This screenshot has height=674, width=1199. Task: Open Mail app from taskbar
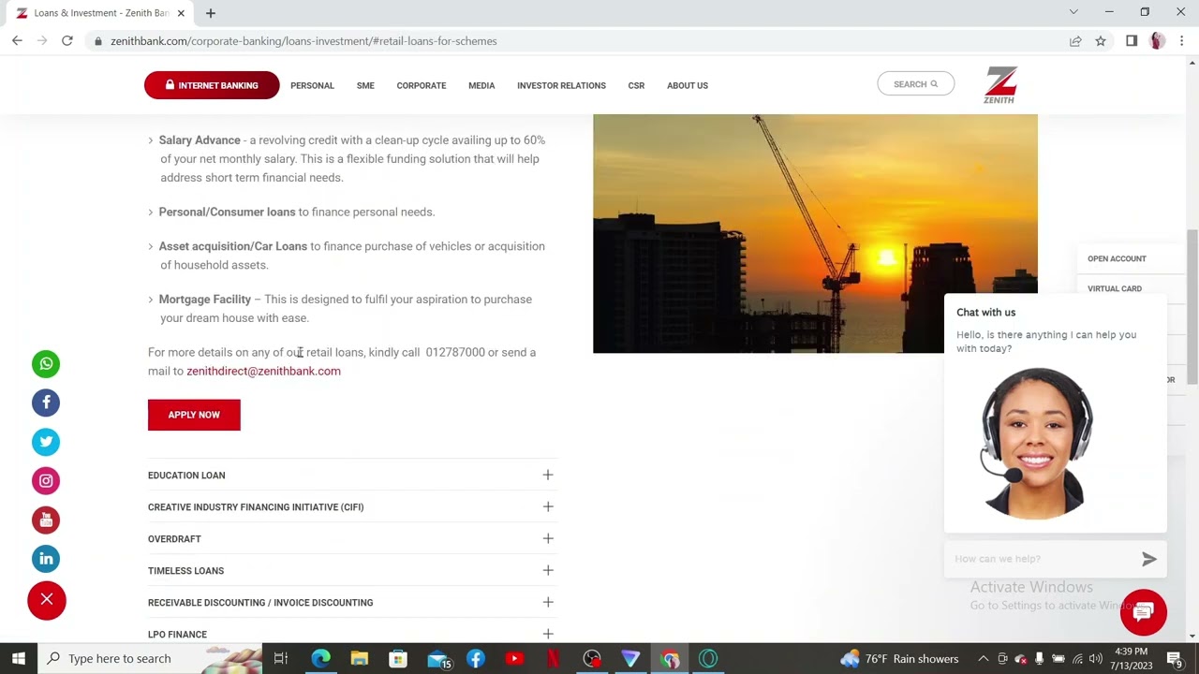click(437, 658)
